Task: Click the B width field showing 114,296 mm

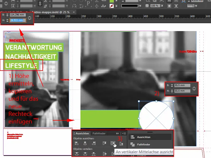Action: [18, 15]
